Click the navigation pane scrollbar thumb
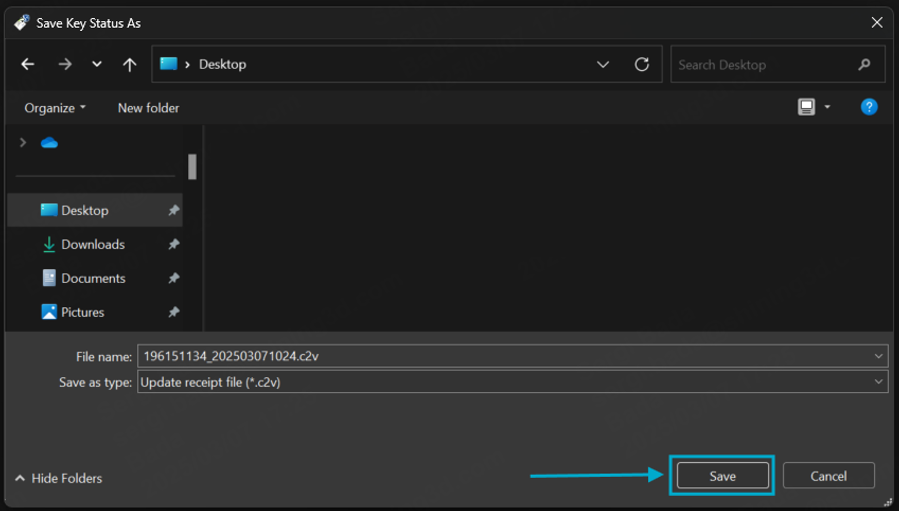899x511 pixels. pyautogui.click(x=192, y=166)
